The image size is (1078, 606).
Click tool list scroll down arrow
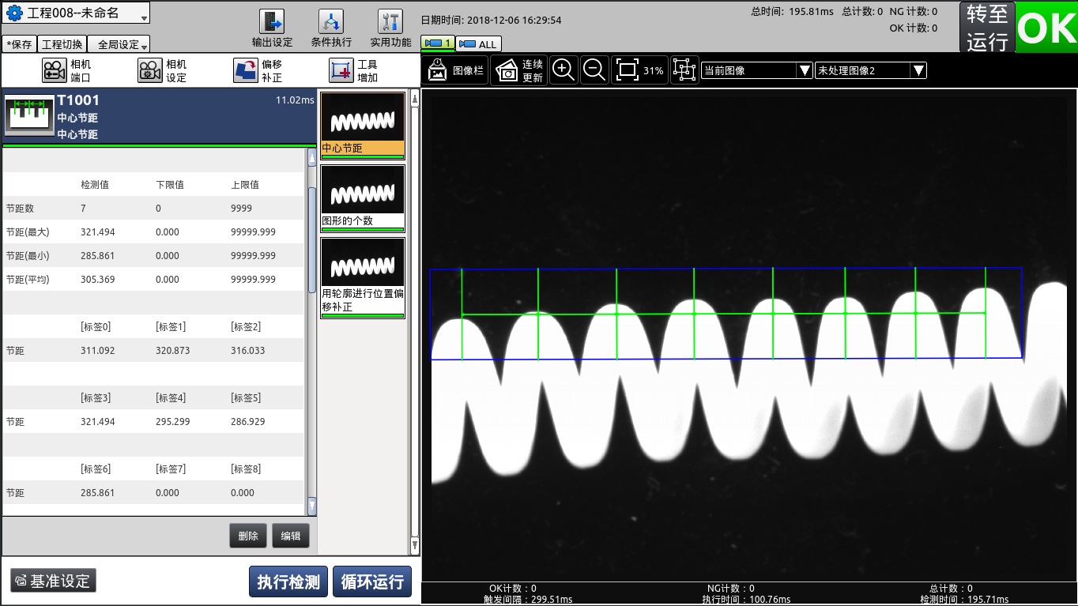click(415, 544)
